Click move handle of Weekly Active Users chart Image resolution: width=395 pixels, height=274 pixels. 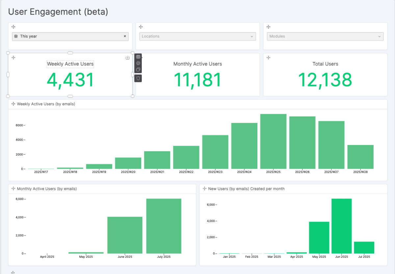tap(13, 104)
